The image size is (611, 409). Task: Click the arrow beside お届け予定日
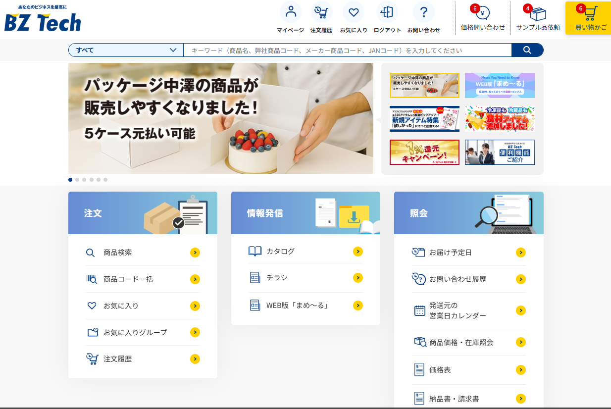[x=520, y=253]
